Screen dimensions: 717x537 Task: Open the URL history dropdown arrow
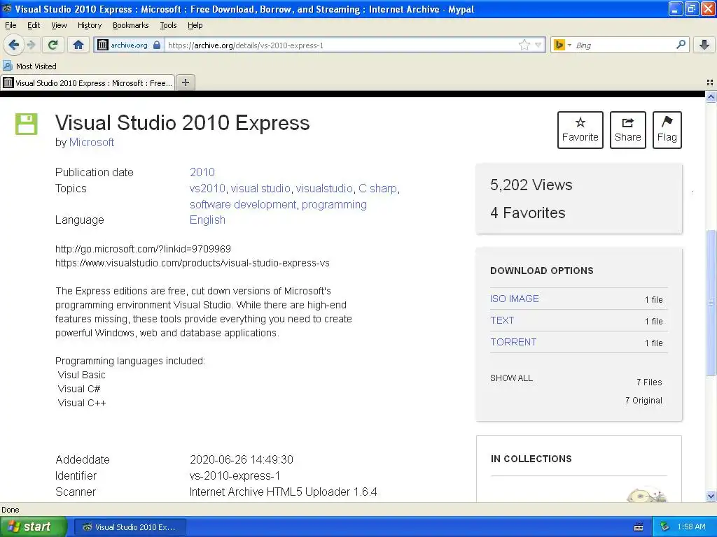point(538,45)
